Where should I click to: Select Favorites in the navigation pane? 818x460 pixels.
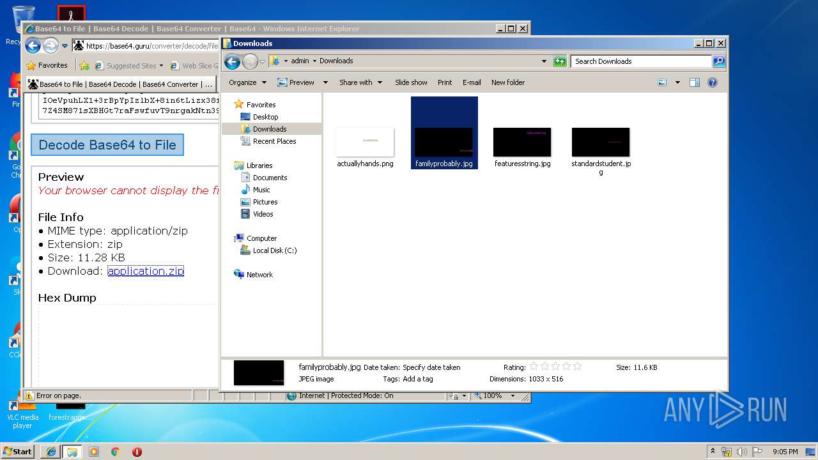coord(261,105)
